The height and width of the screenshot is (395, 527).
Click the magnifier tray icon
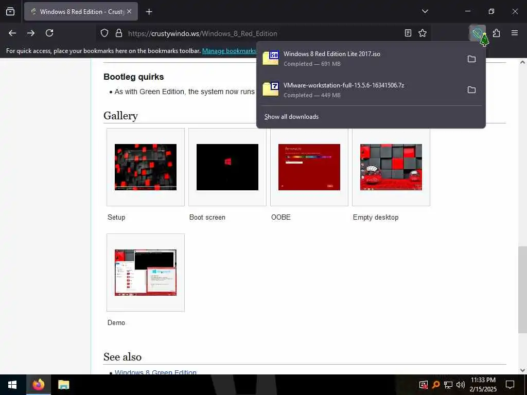click(x=435, y=385)
